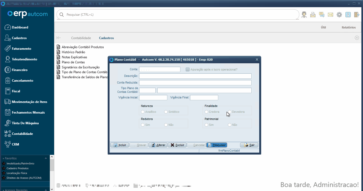Open the envelope with document icon

313,15
